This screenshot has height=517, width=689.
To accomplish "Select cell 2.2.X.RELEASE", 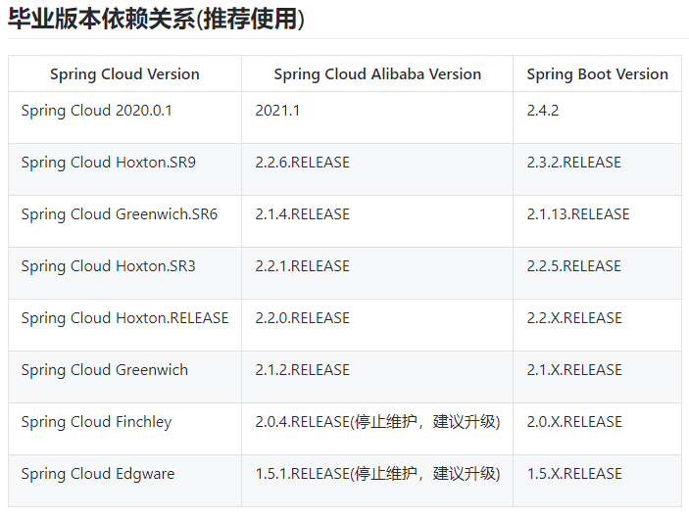I will point(597,325).
